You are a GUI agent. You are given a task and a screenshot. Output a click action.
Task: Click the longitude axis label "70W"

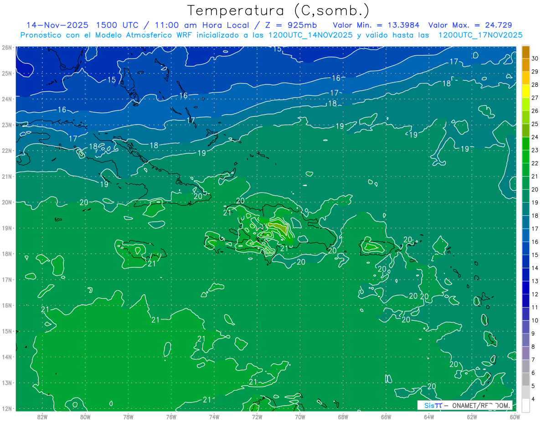click(x=300, y=417)
